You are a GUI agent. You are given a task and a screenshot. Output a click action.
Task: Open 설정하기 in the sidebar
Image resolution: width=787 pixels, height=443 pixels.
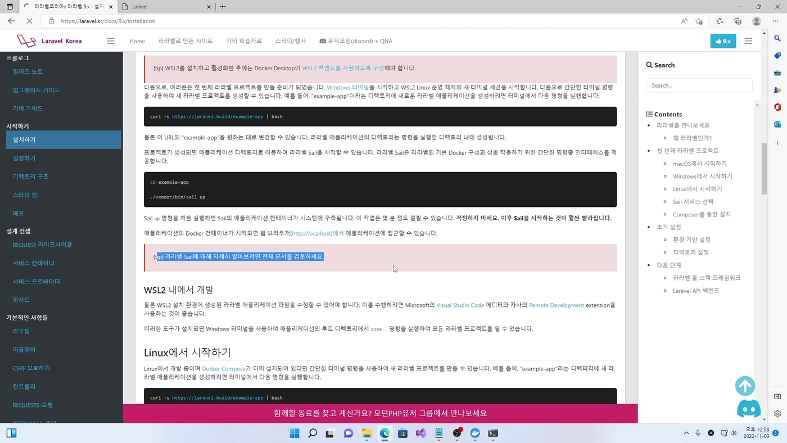point(24,158)
